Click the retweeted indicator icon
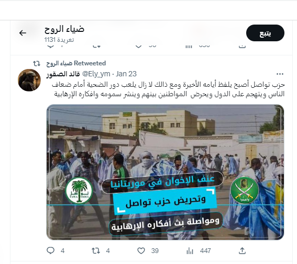Viewport: 297px width, 264px height. click(37, 63)
